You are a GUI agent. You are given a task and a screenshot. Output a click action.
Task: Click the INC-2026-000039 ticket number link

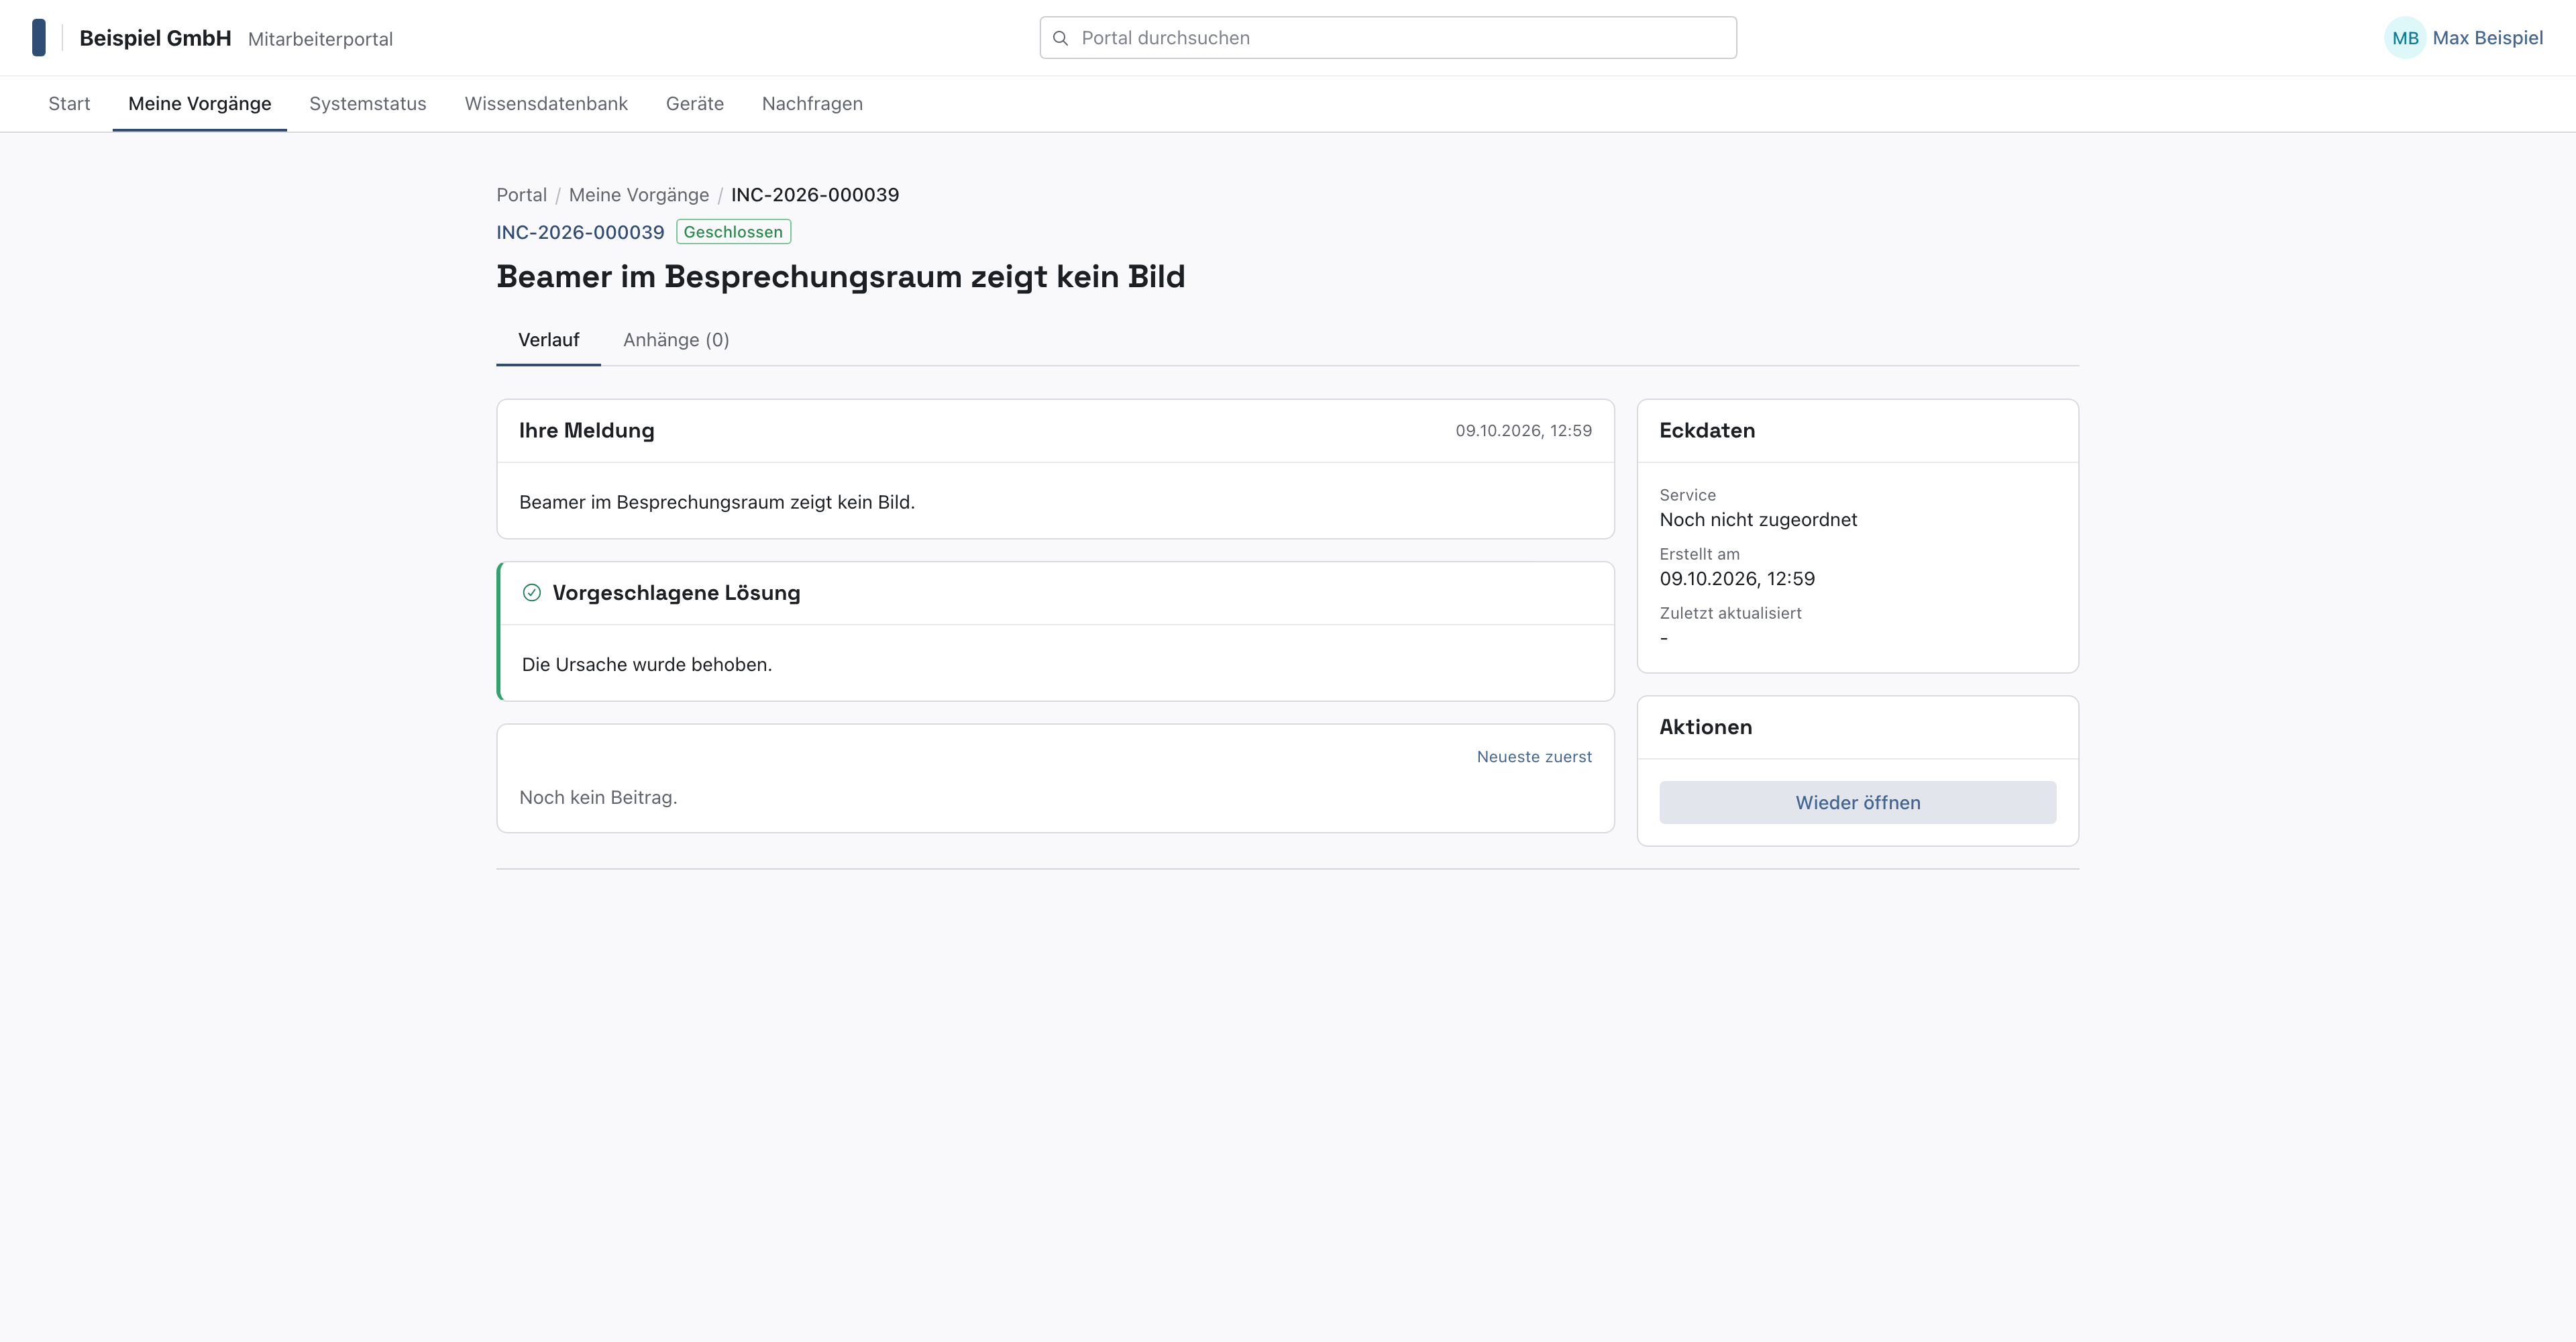[580, 232]
